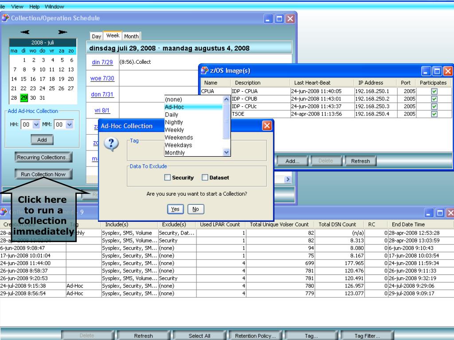Image resolution: width=454 pixels, height=340 pixels.
Task: Select Ad-Hoc in the tag list
Action: pos(193,107)
